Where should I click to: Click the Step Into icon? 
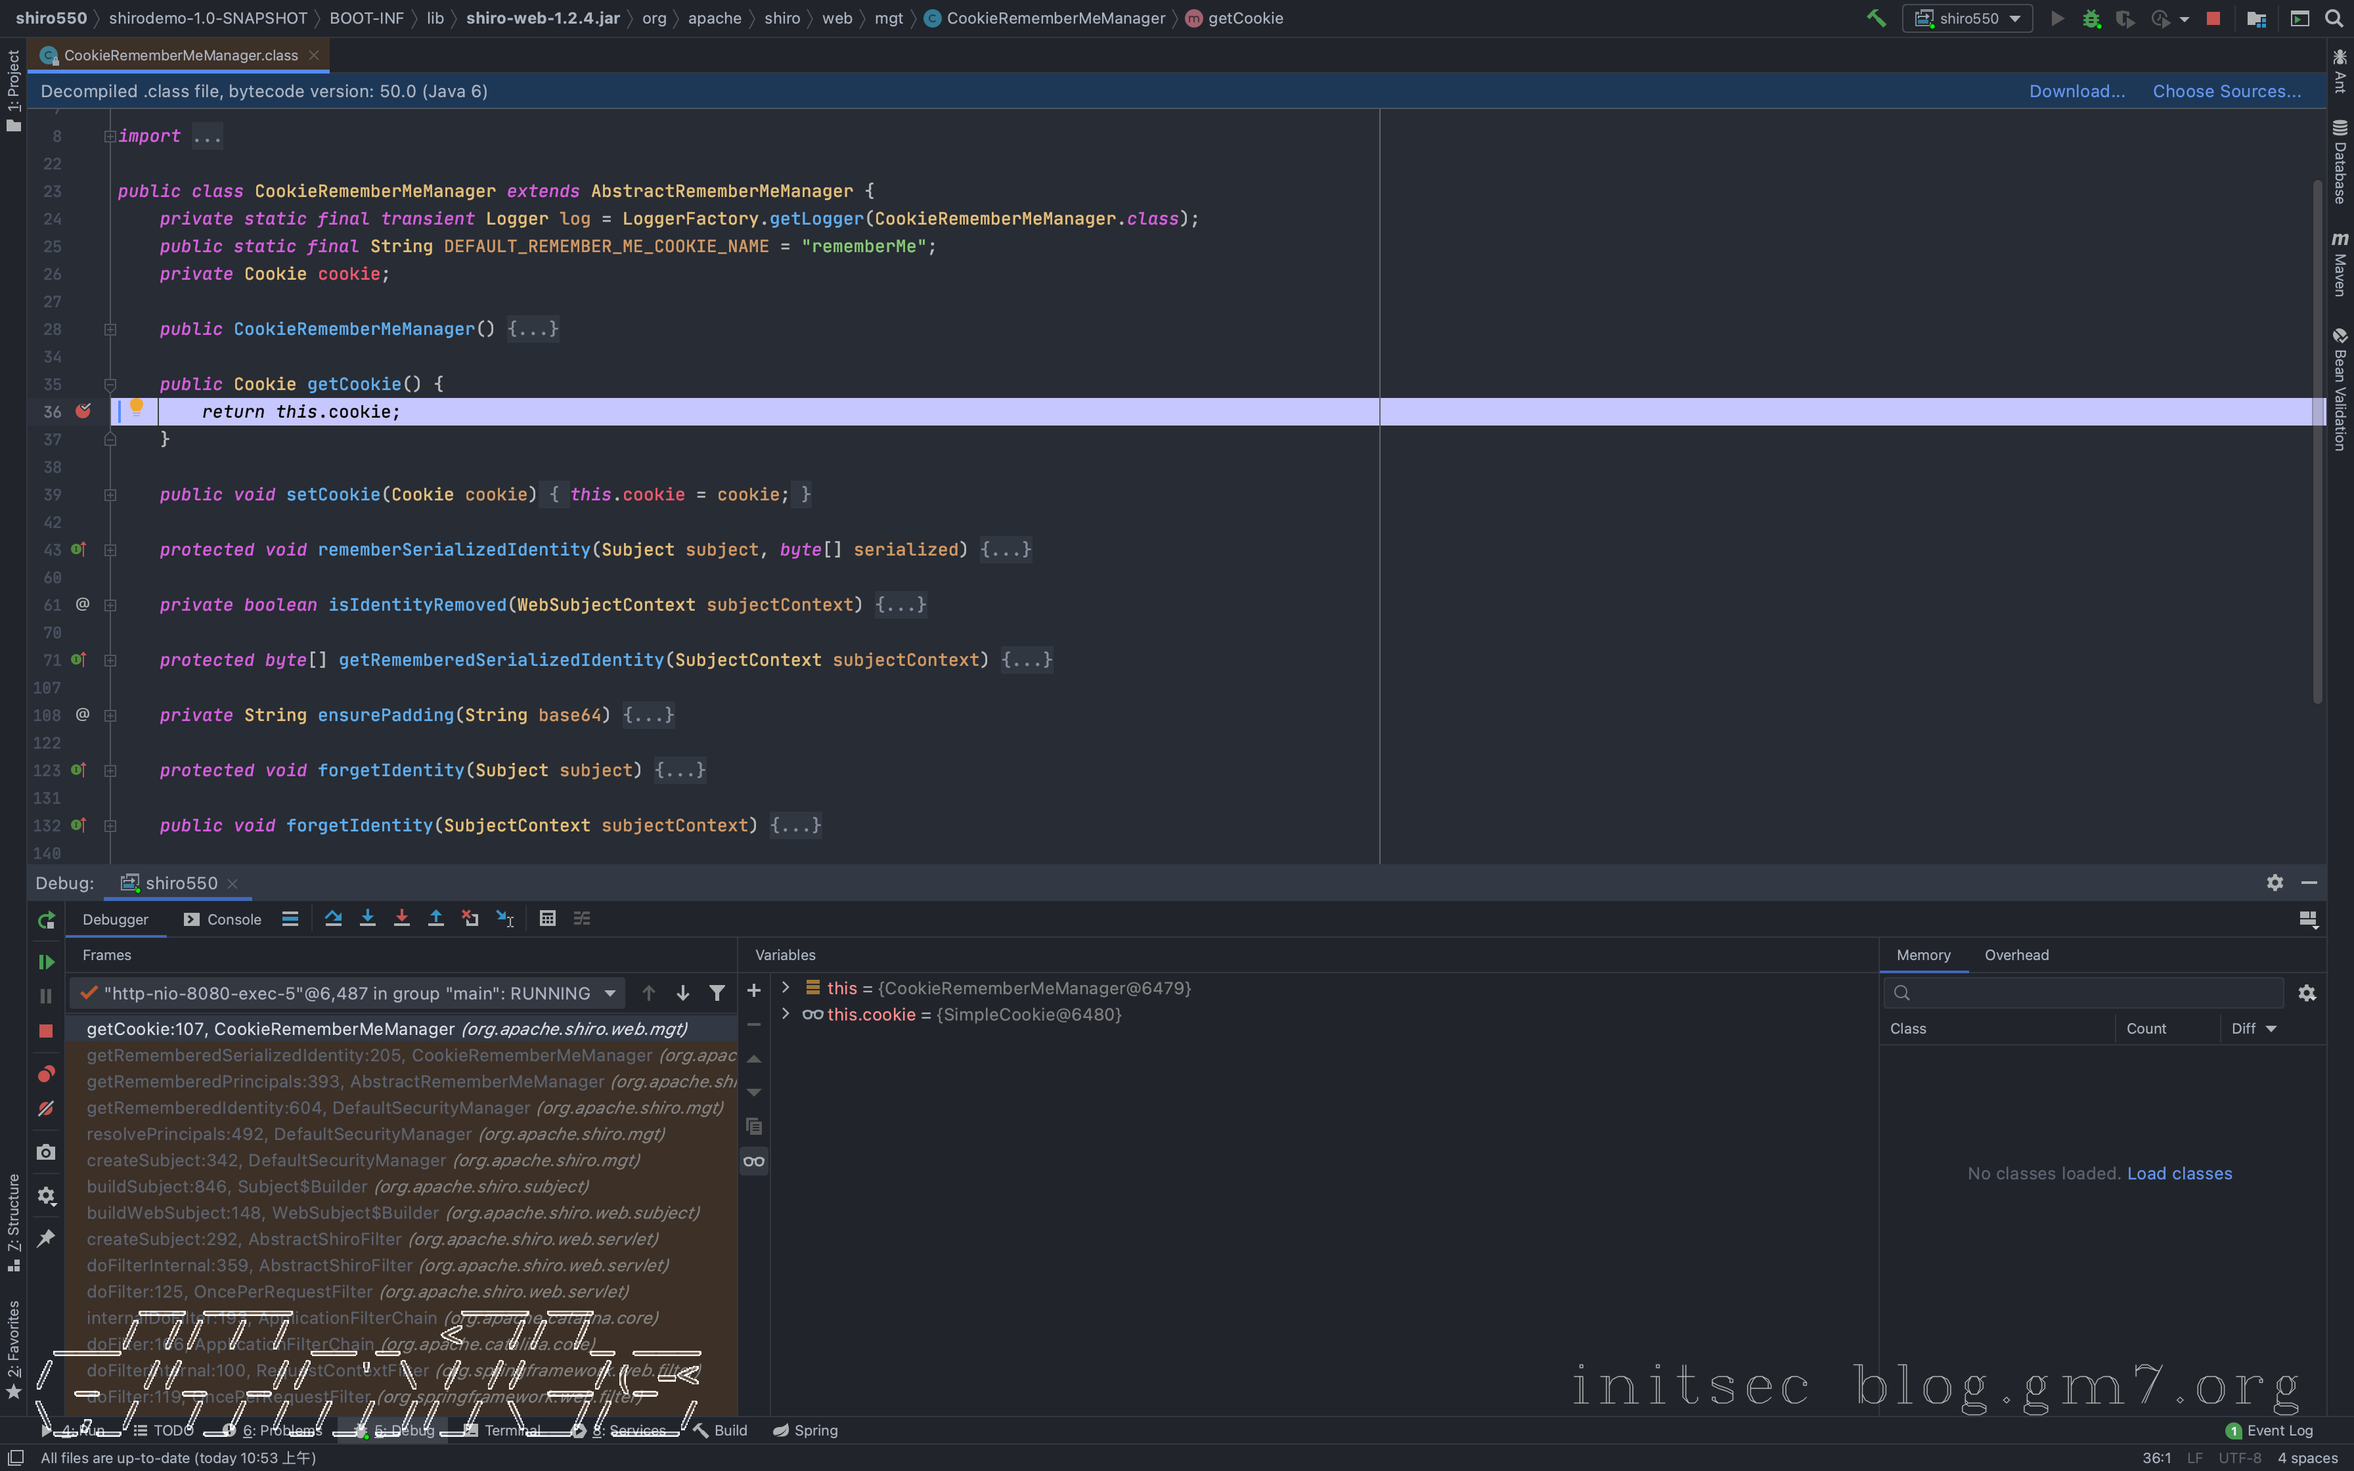(366, 919)
